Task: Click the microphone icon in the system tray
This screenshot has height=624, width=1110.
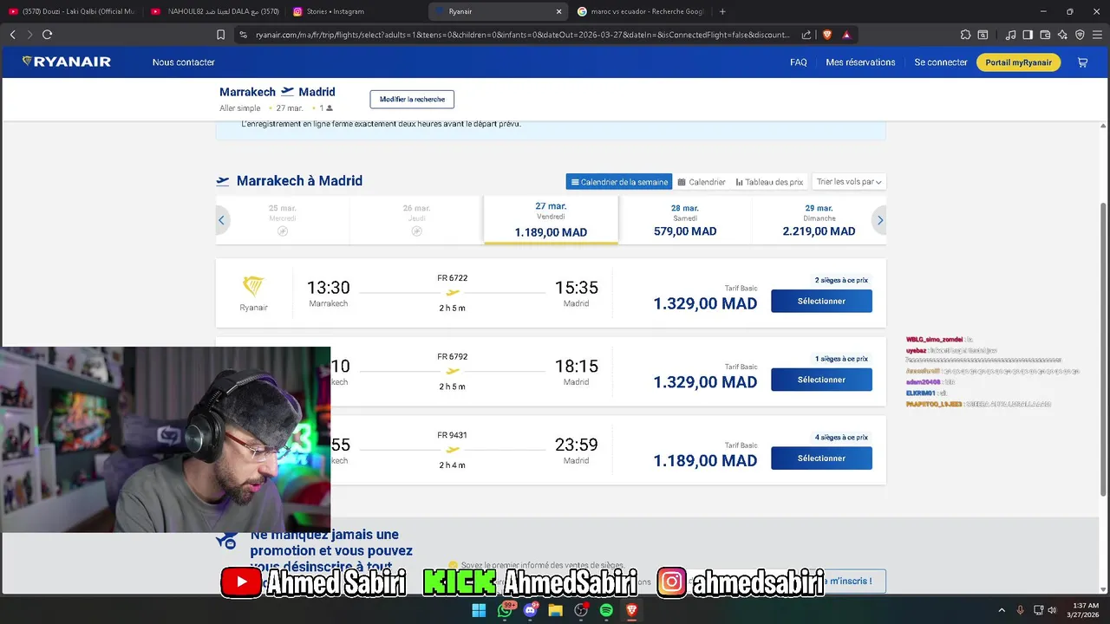Action: (x=1020, y=610)
